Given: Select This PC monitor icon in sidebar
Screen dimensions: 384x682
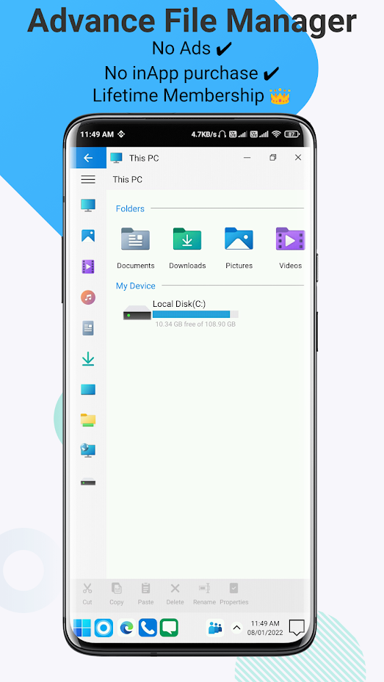Looking at the screenshot, I should (x=88, y=205).
